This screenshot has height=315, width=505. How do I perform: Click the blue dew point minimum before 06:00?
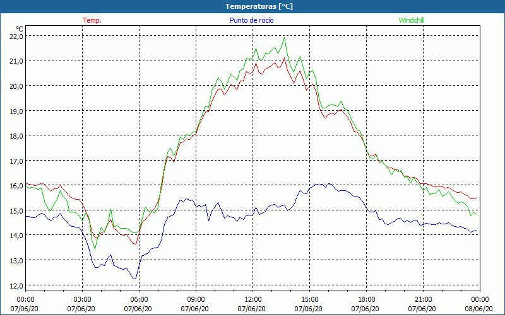tap(134, 278)
